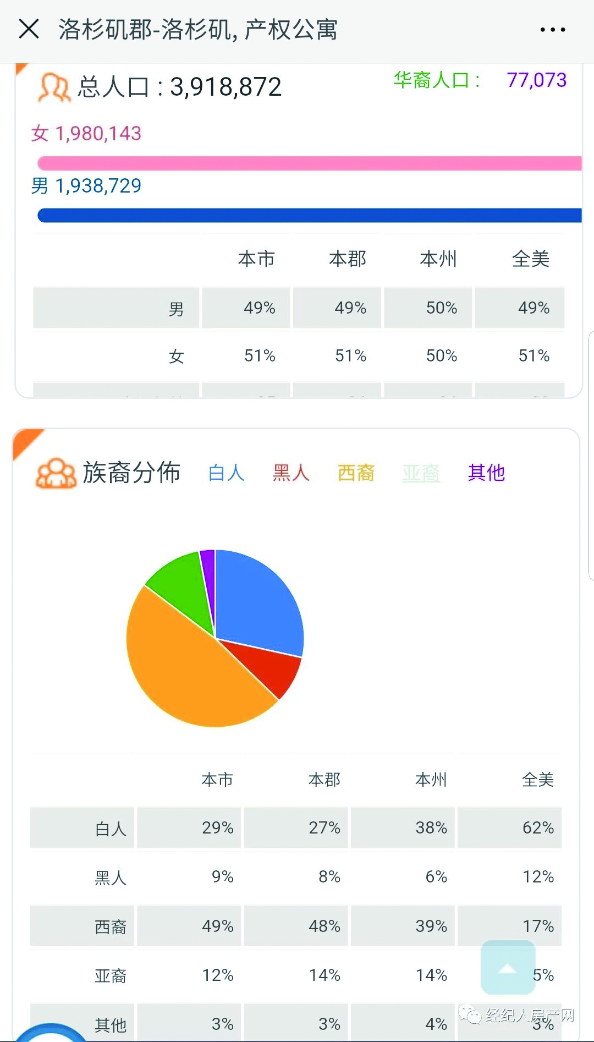Open the three-dot more options menu

(x=552, y=30)
